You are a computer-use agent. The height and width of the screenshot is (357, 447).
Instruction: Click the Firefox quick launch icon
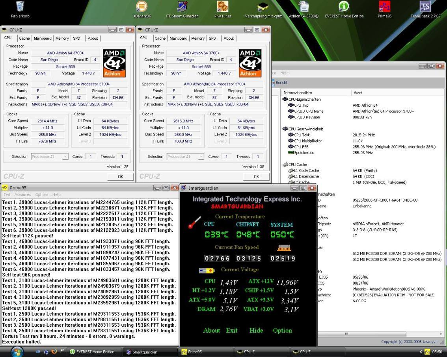(x=54, y=351)
